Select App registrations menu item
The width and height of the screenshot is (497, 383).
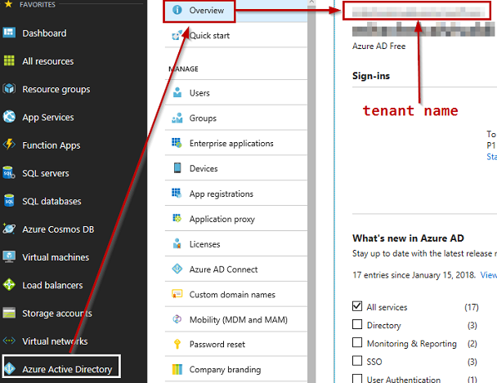click(x=236, y=194)
